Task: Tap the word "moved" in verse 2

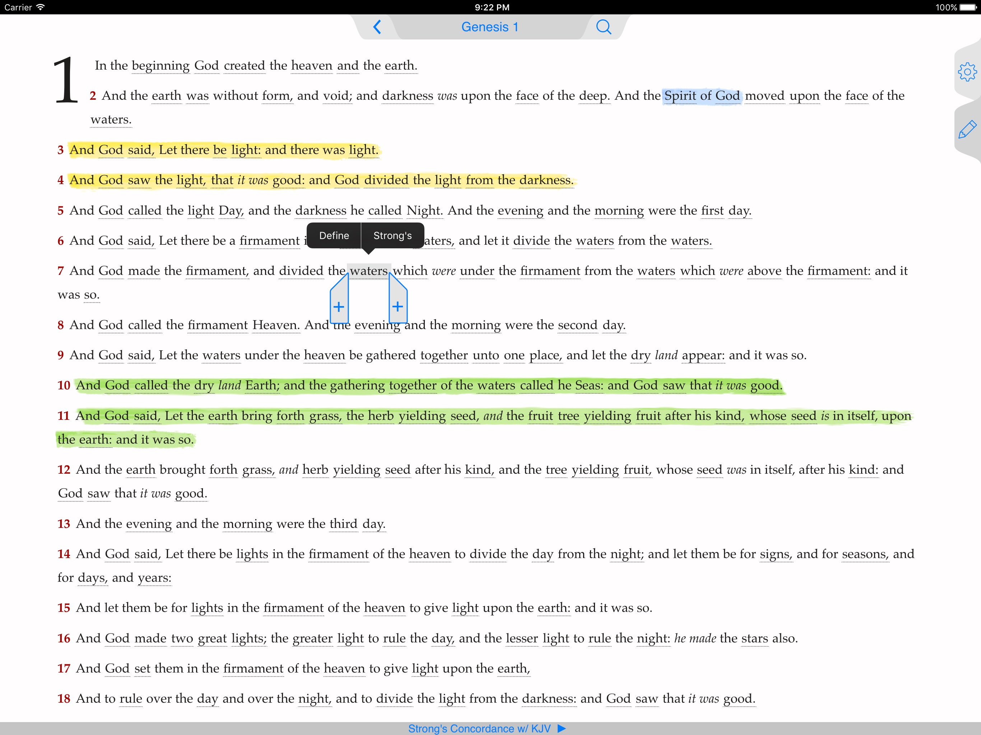Action: (x=764, y=96)
